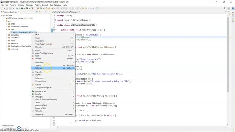The image size is (235, 132).
Task: Minimize the Package Explorer view
Action: (x=46, y=12)
